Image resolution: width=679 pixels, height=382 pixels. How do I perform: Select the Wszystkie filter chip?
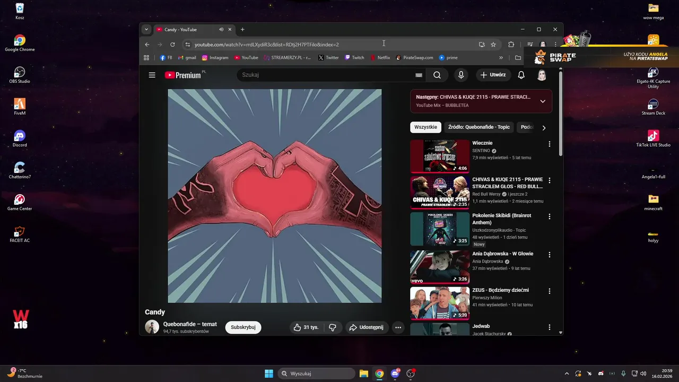coord(426,127)
